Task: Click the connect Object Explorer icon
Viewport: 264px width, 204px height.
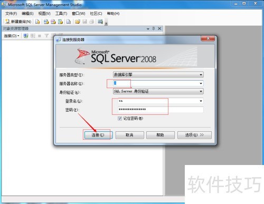Action: 26,36
